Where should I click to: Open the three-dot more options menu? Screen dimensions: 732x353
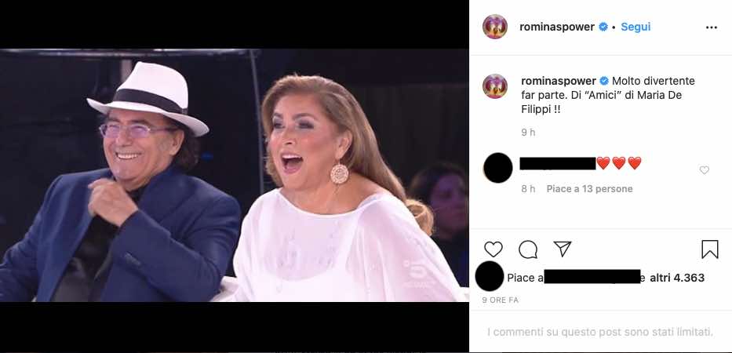click(x=711, y=27)
